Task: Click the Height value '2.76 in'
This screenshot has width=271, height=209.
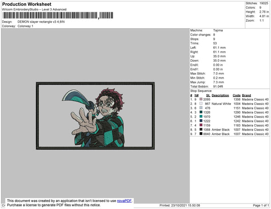Action: [x=264, y=12]
